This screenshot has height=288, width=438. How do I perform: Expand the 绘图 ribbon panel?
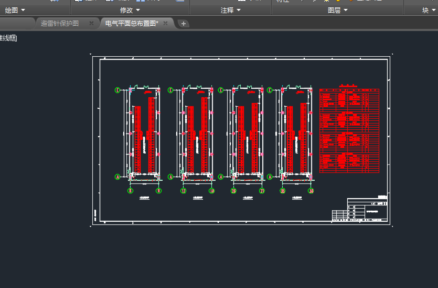click(15, 11)
